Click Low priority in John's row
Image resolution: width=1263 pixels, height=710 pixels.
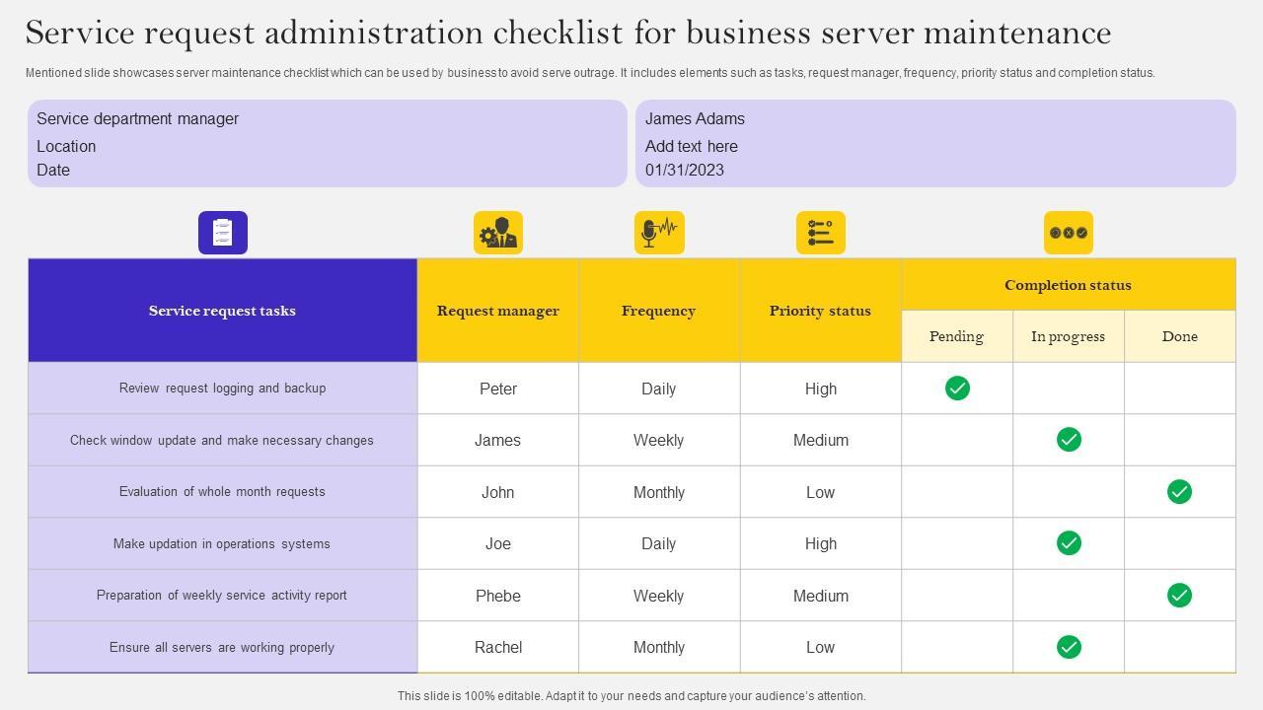tap(821, 492)
